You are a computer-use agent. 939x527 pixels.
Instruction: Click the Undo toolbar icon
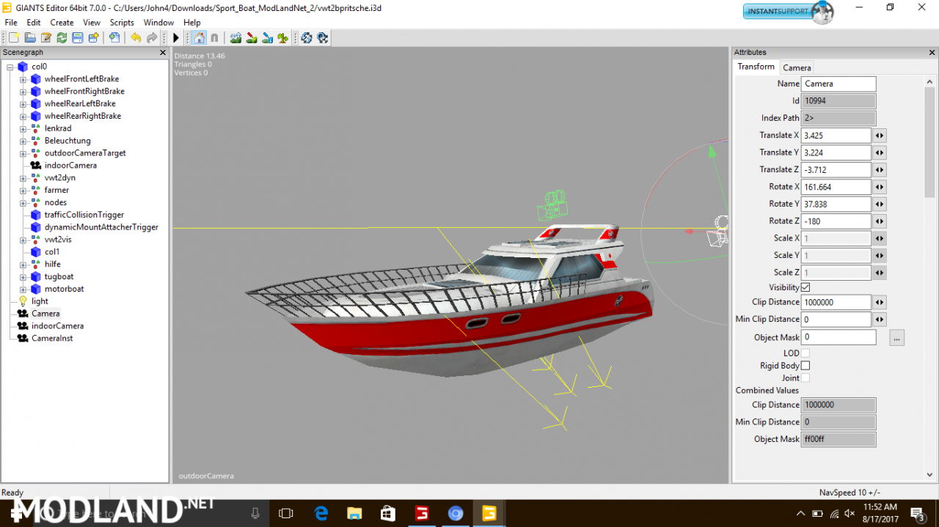tap(136, 37)
